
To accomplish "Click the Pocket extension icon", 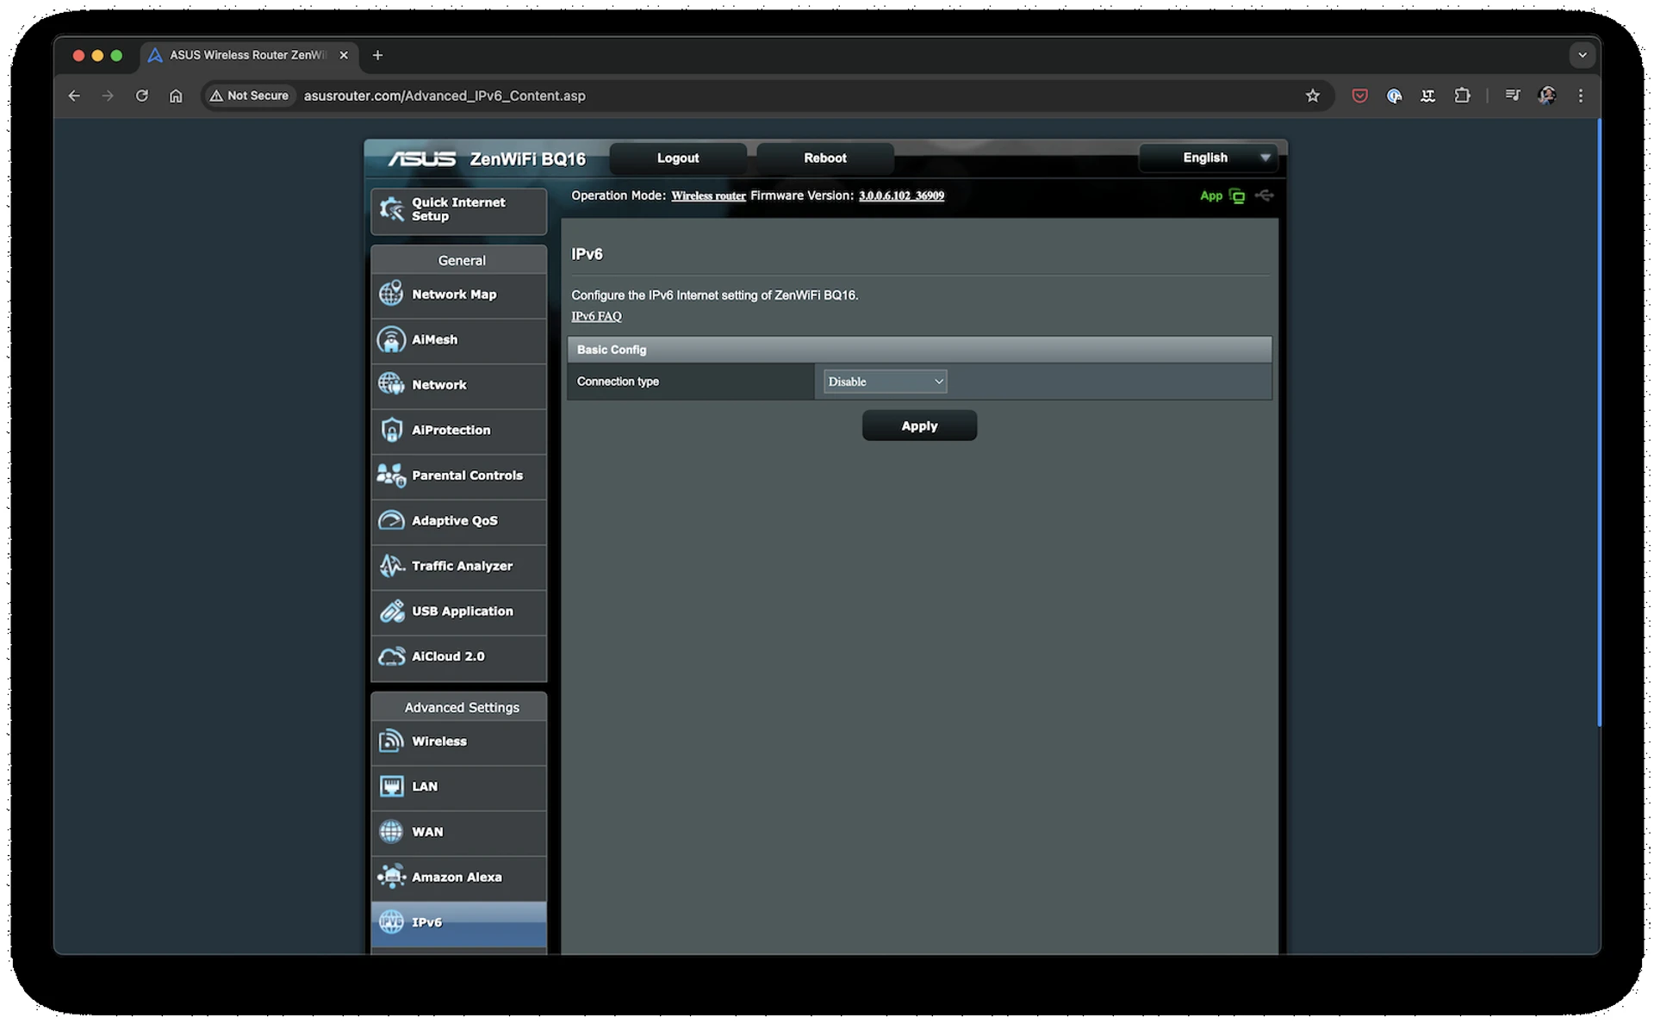I will [x=1359, y=96].
